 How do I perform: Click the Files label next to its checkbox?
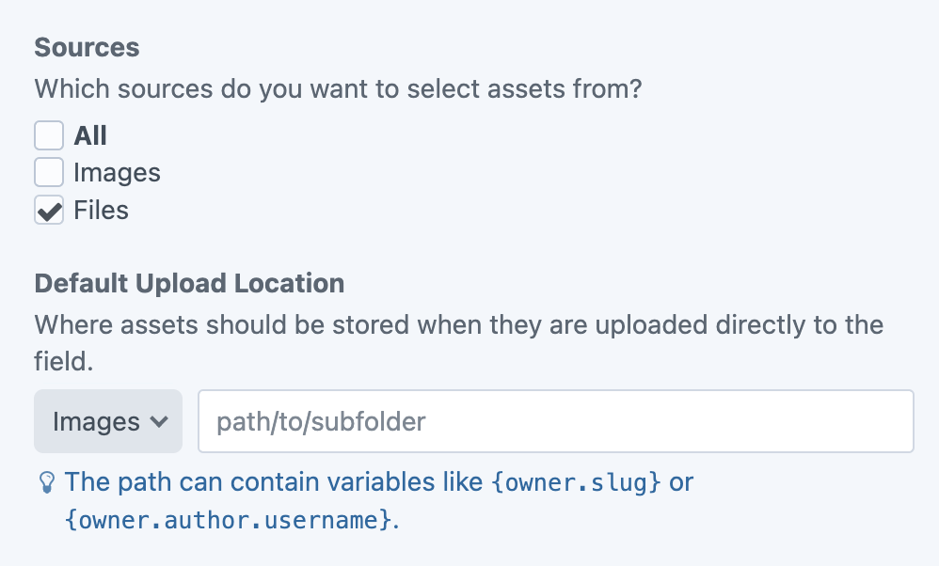tap(103, 210)
